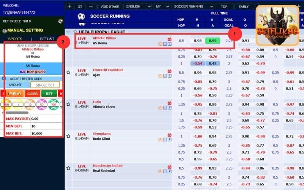Click the red X button beside BET
Screen dimensions: 304x190
pyautogui.click(x=60, y=93)
